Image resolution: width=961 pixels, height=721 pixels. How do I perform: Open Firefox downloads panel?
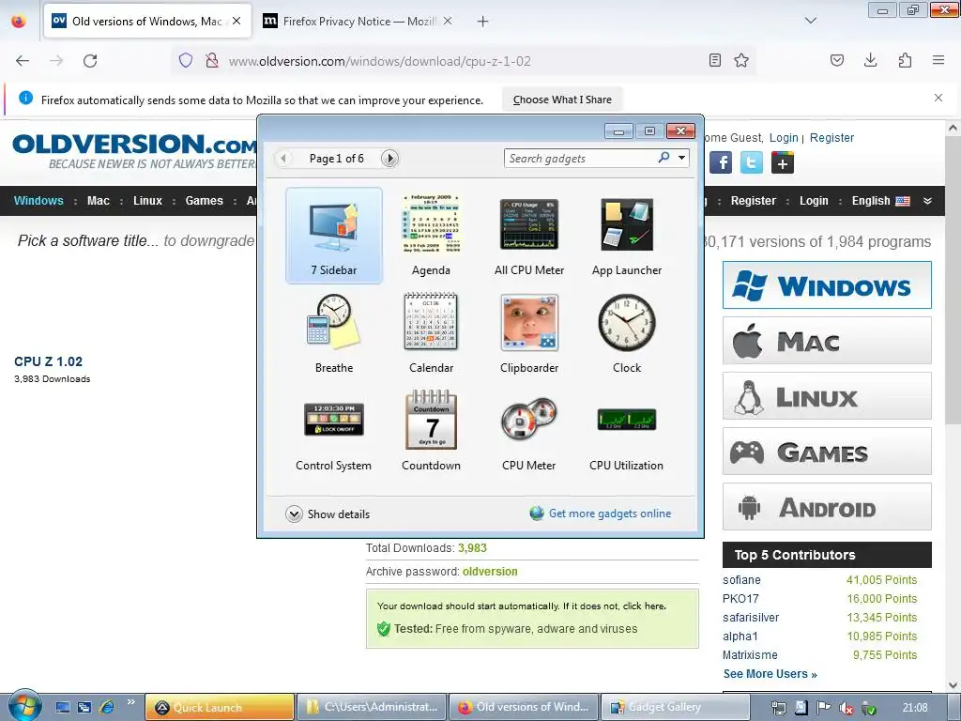pyautogui.click(x=870, y=60)
